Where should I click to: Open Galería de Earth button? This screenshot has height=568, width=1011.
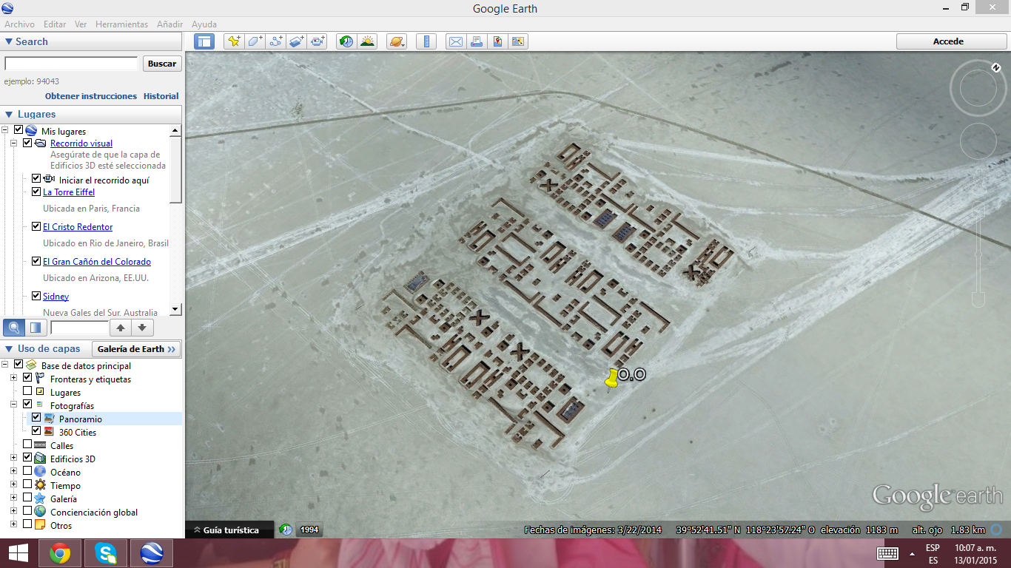pyautogui.click(x=137, y=349)
